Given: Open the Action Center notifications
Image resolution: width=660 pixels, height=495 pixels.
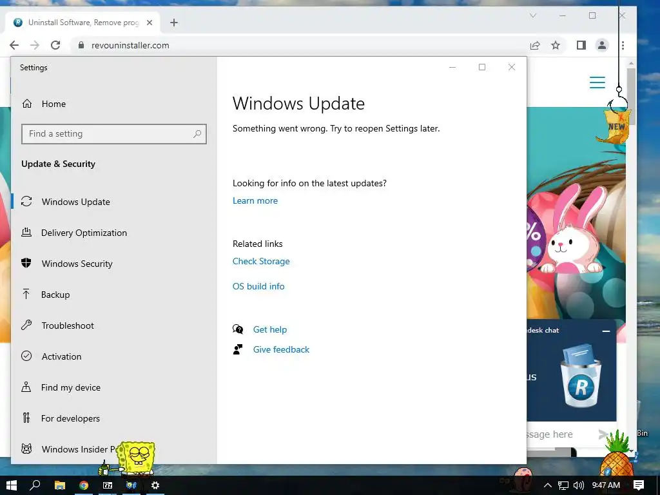Looking at the screenshot, I should pyautogui.click(x=639, y=485).
